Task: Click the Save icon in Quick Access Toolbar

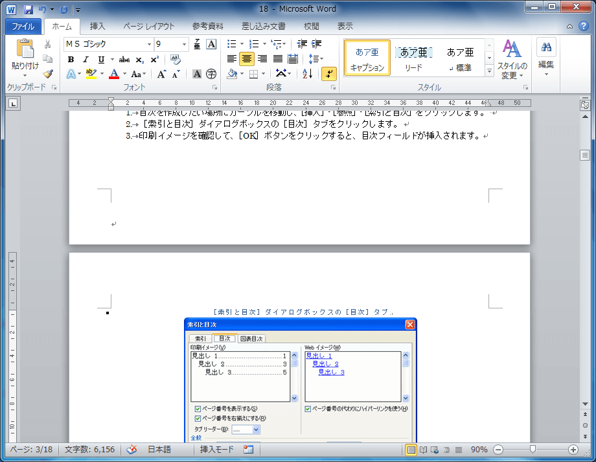Action: [29, 10]
